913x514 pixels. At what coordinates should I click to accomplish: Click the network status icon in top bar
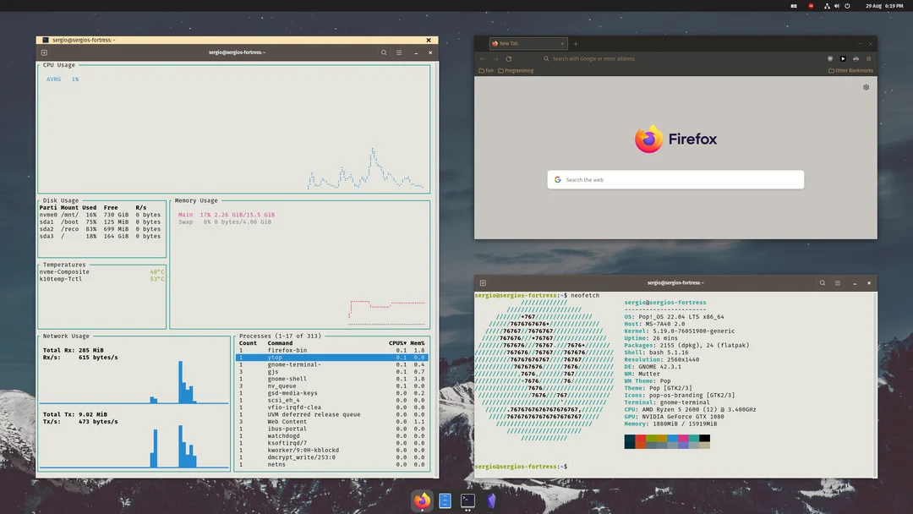[x=828, y=6]
